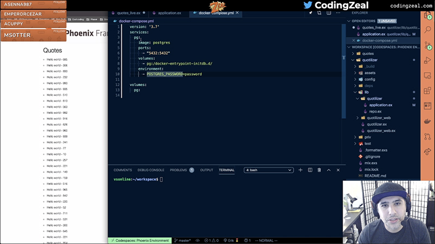The height and width of the screenshot is (244, 435).
Task: Open the Output panel tab
Action: (x=207, y=170)
